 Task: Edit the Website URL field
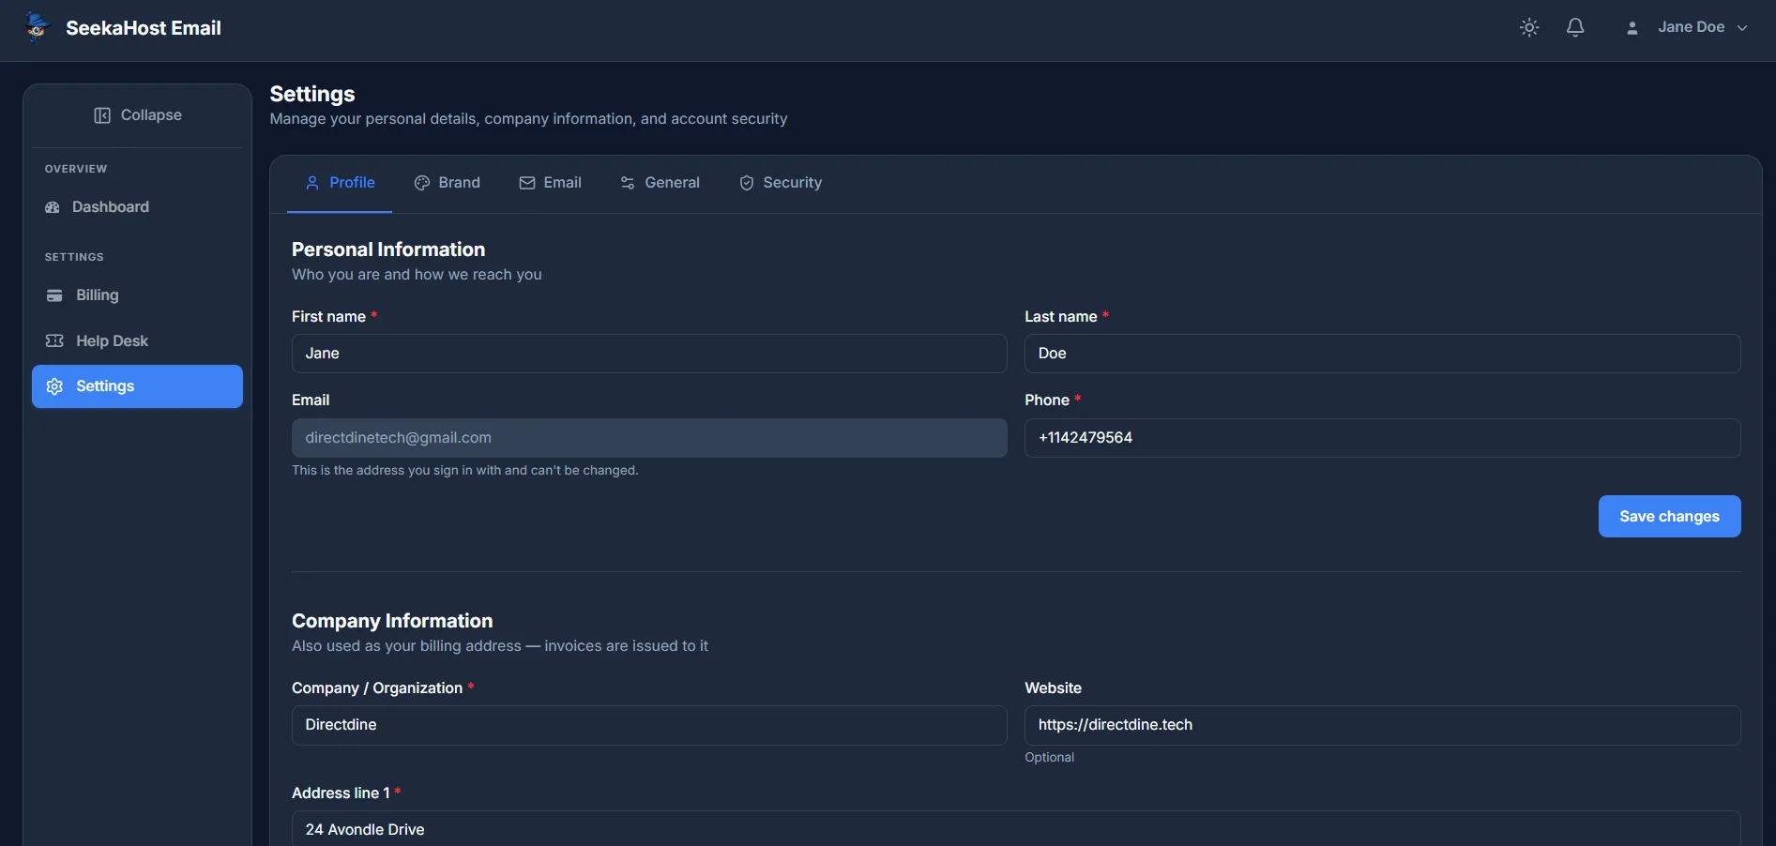(1383, 725)
